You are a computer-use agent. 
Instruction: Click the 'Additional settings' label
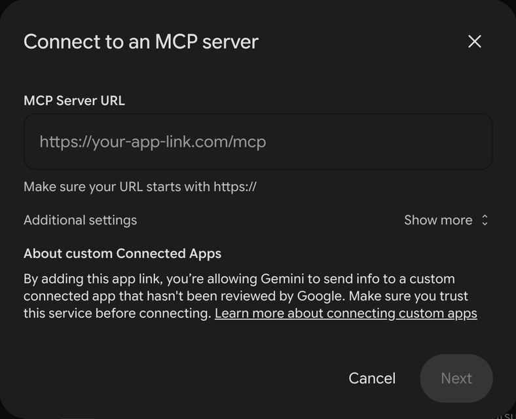81,220
